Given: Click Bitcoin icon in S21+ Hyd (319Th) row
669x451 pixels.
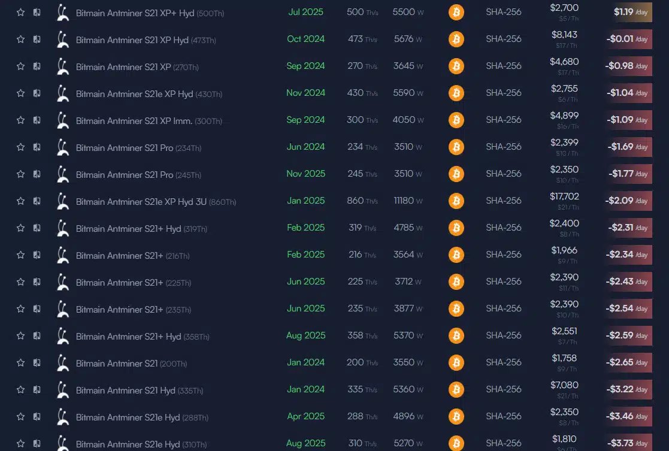Looking at the screenshot, I should tap(456, 228).
